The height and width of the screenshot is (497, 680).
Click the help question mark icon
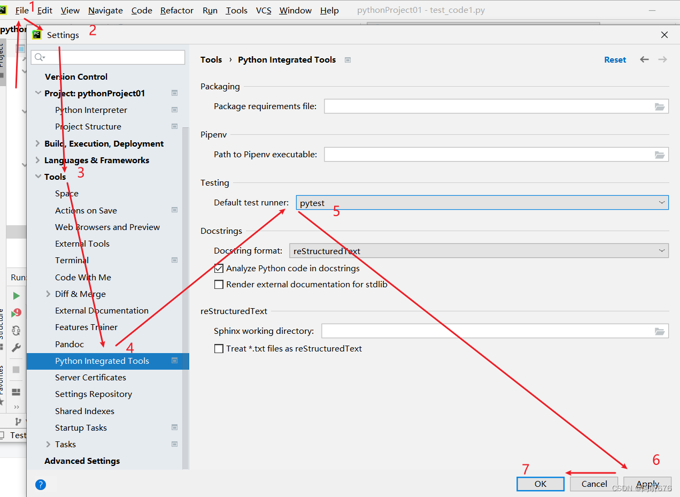[41, 485]
